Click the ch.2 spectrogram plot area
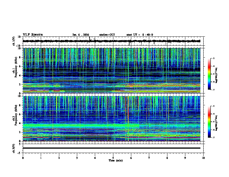Viewport: 229px width, 177px height. (x=111, y=119)
